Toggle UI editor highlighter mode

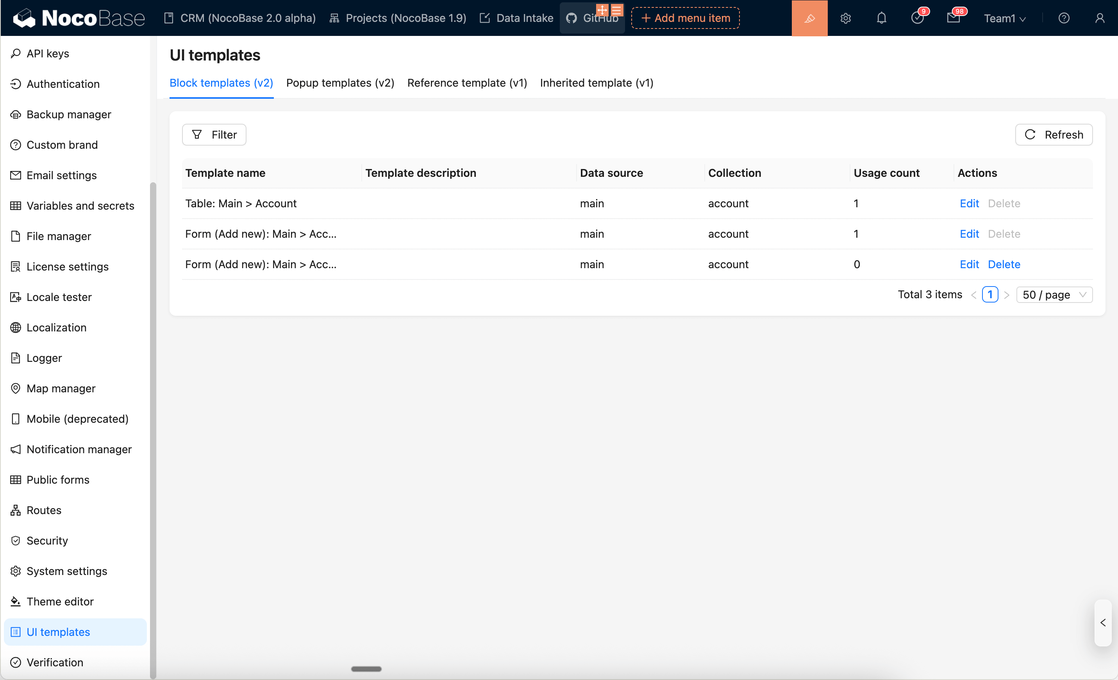pyautogui.click(x=809, y=18)
